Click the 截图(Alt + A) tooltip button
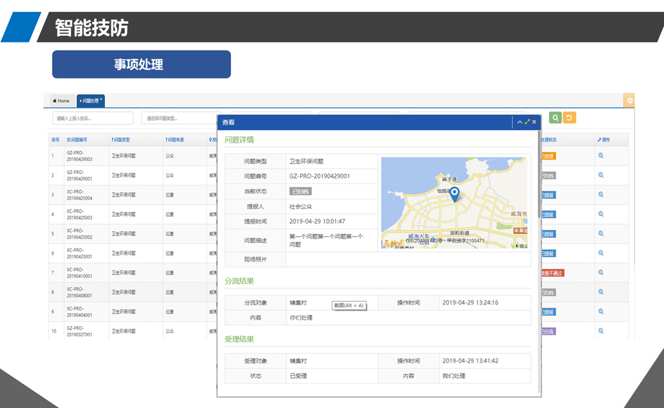Viewport: 664px width, 408px height. (349, 305)
